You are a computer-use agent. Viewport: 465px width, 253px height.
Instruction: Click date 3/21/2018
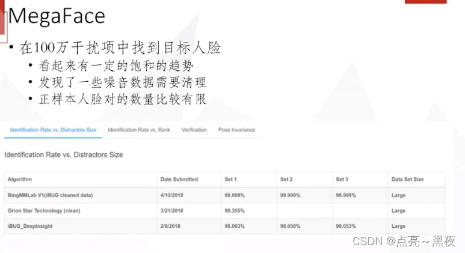coord(171,211)
